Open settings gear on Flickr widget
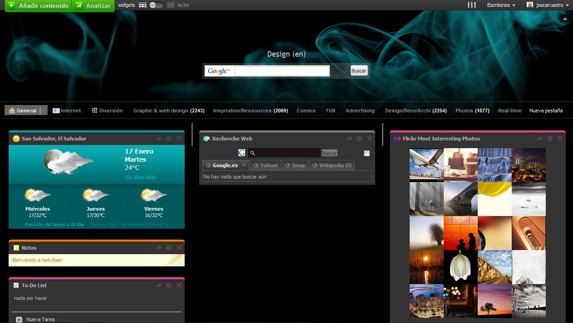 tap(550, 139)
